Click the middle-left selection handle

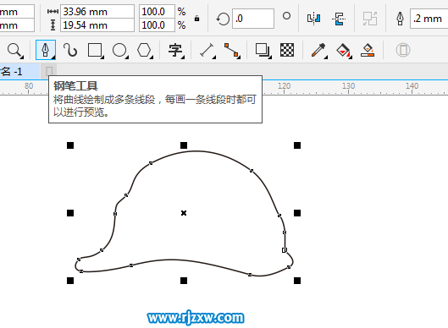point(70,213)
